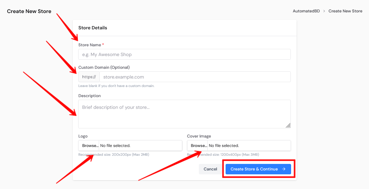
Task: Click the Create New Store page title
Action: pos(29,11)
